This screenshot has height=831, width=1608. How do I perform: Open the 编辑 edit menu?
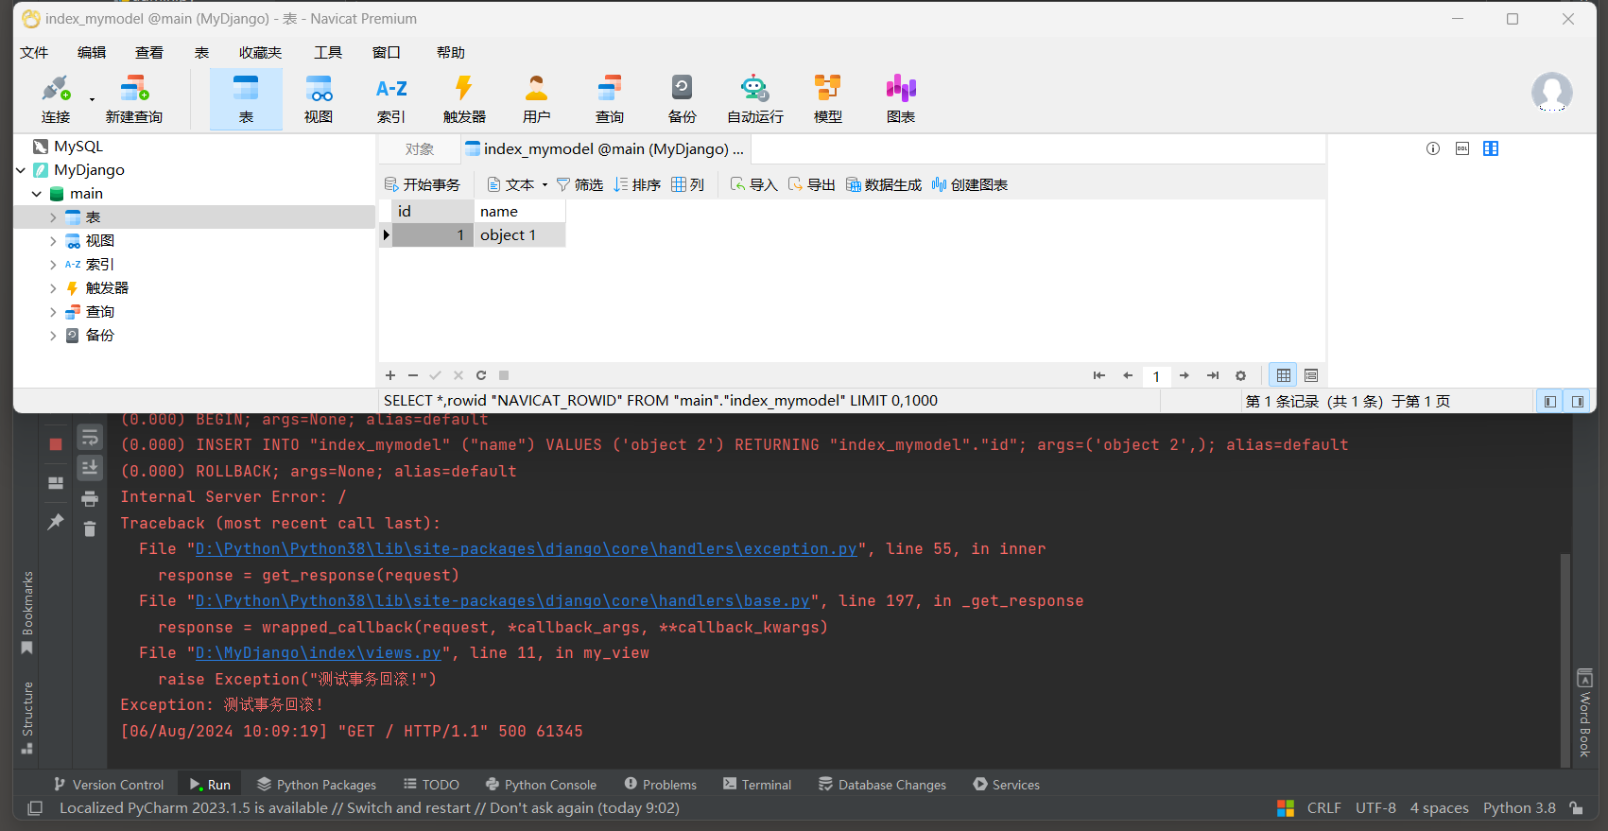[x=92, y=53]
